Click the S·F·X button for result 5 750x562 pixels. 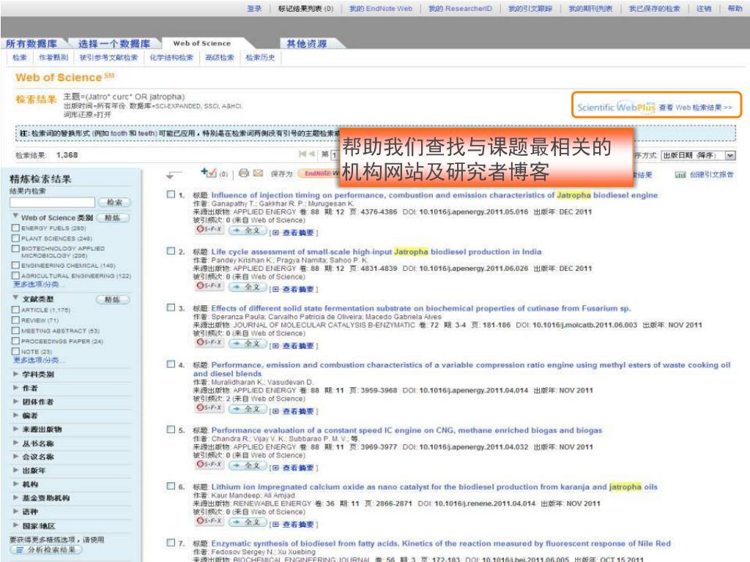[209, 464]
